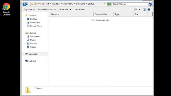Click the search magnifier icon
171x96 pixels.
pos(150,4)
